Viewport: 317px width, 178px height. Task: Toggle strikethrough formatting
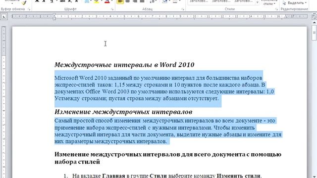(x=62, y=1)
